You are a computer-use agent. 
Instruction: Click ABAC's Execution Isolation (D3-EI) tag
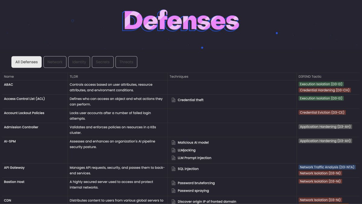321,84
